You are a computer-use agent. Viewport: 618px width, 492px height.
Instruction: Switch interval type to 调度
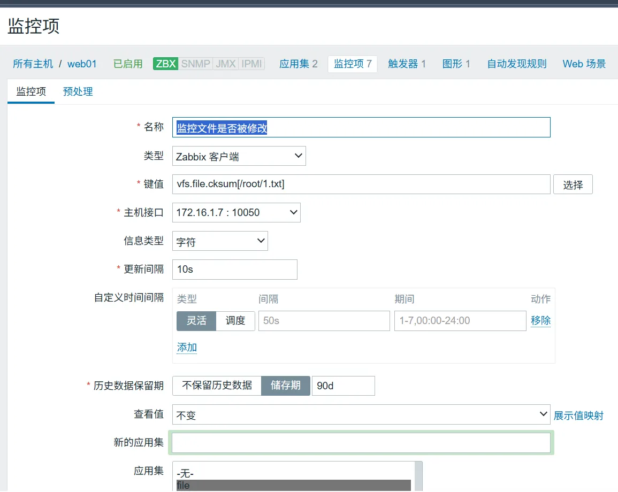click(235, 321)
